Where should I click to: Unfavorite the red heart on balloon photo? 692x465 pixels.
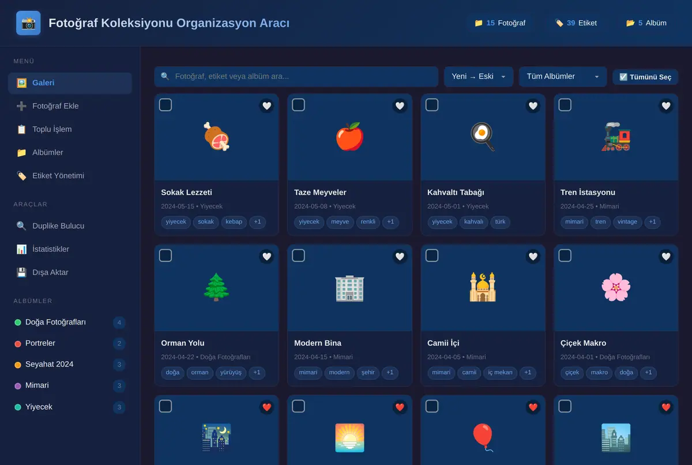[x=533, y=407]
